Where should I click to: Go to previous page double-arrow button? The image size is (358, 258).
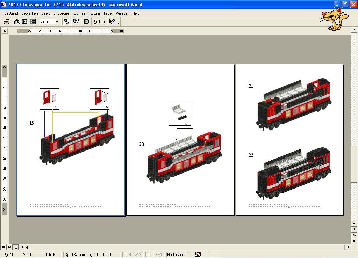(354, 229)
